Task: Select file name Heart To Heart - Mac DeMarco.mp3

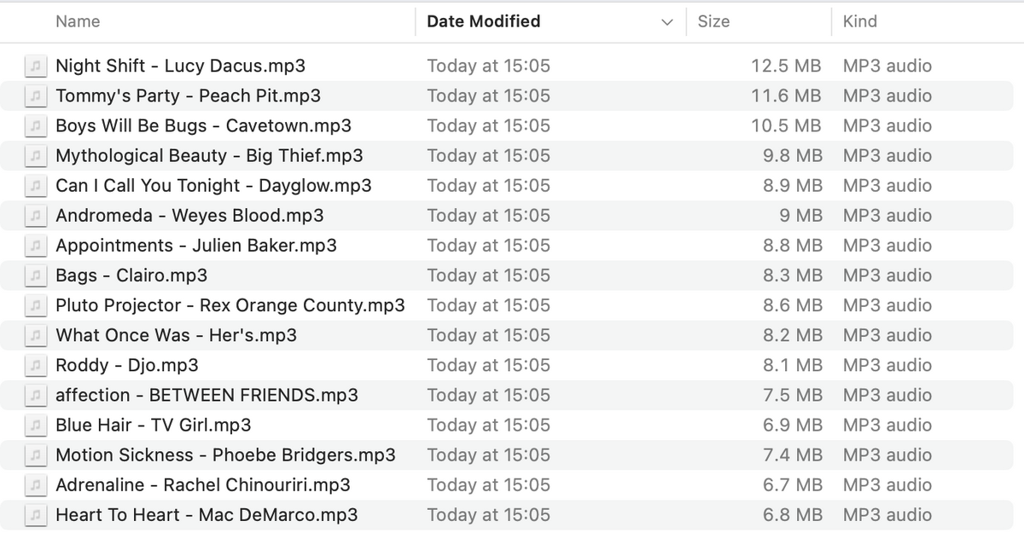Action: pyautogui.click(x=207, y=515)
